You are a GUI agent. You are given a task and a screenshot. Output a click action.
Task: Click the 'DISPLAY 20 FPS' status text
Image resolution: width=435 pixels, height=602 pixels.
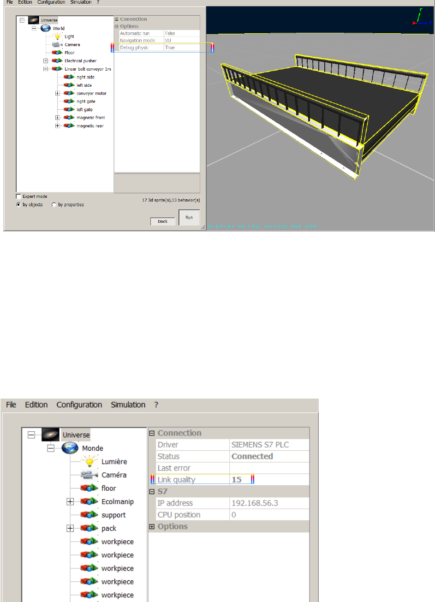[234, 226]
